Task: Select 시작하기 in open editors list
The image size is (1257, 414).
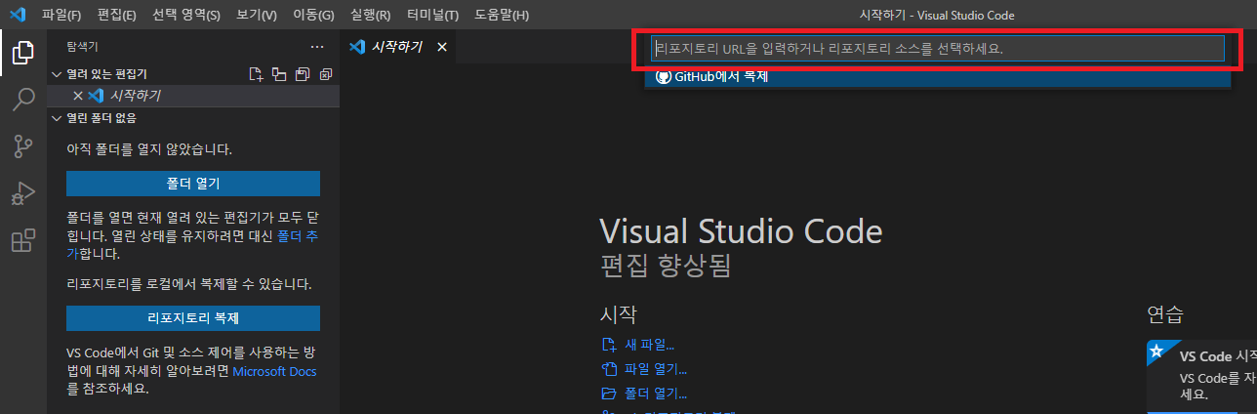Action: pos(193,96)
